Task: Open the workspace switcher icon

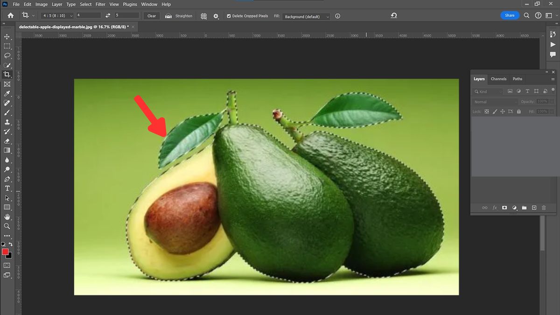Action: coord(549,15)
